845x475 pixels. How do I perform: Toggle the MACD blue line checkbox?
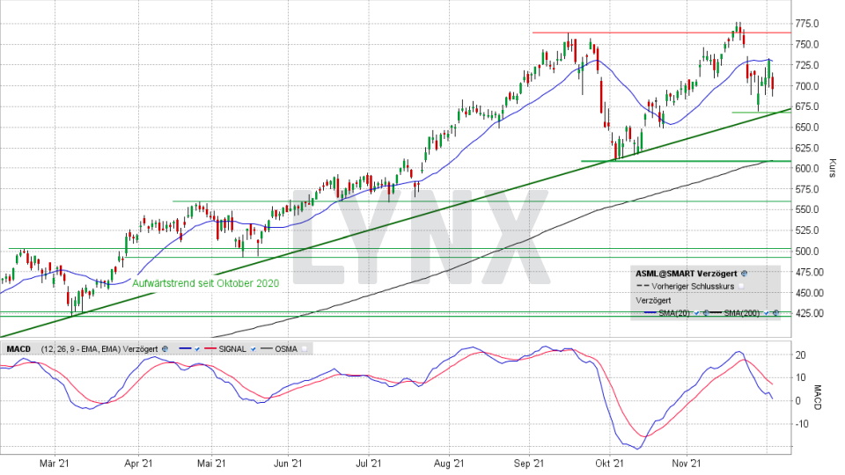pos(197,348)
